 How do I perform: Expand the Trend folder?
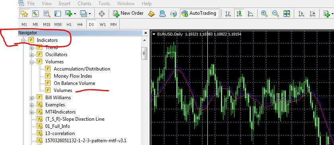coord(32,48)
